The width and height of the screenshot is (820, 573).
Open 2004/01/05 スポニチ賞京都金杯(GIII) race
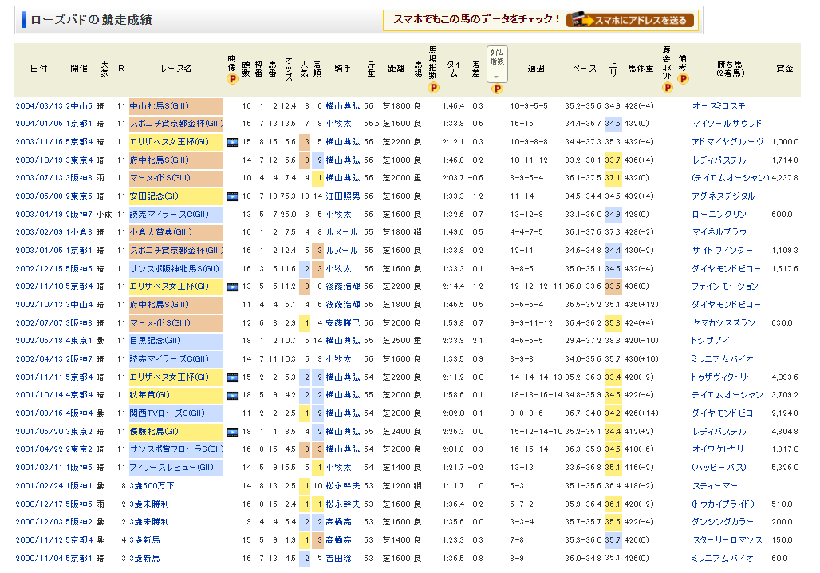(x=177, y=124)
